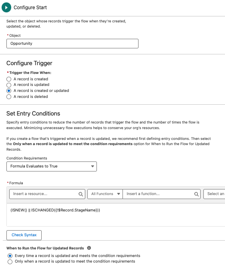Select 'A record is updated' trigger option
The height and width of the screenshot is (269, 225).
point(9,85)
